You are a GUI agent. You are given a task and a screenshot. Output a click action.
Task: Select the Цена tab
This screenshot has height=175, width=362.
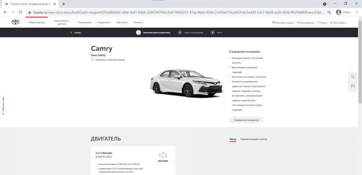pyautogui.click(x=233, y=139)
